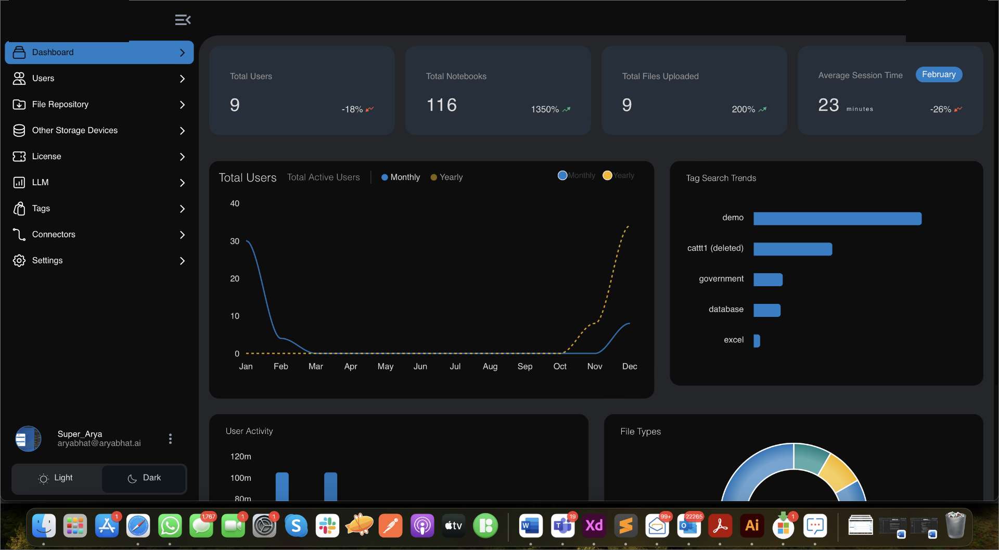Click the Users people icon
This screenshot has height=550, width=999.
19,78
